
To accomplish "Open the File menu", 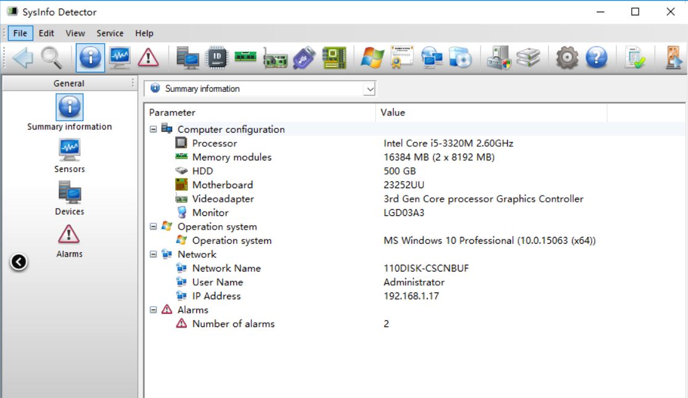I will tap(20, 33).
